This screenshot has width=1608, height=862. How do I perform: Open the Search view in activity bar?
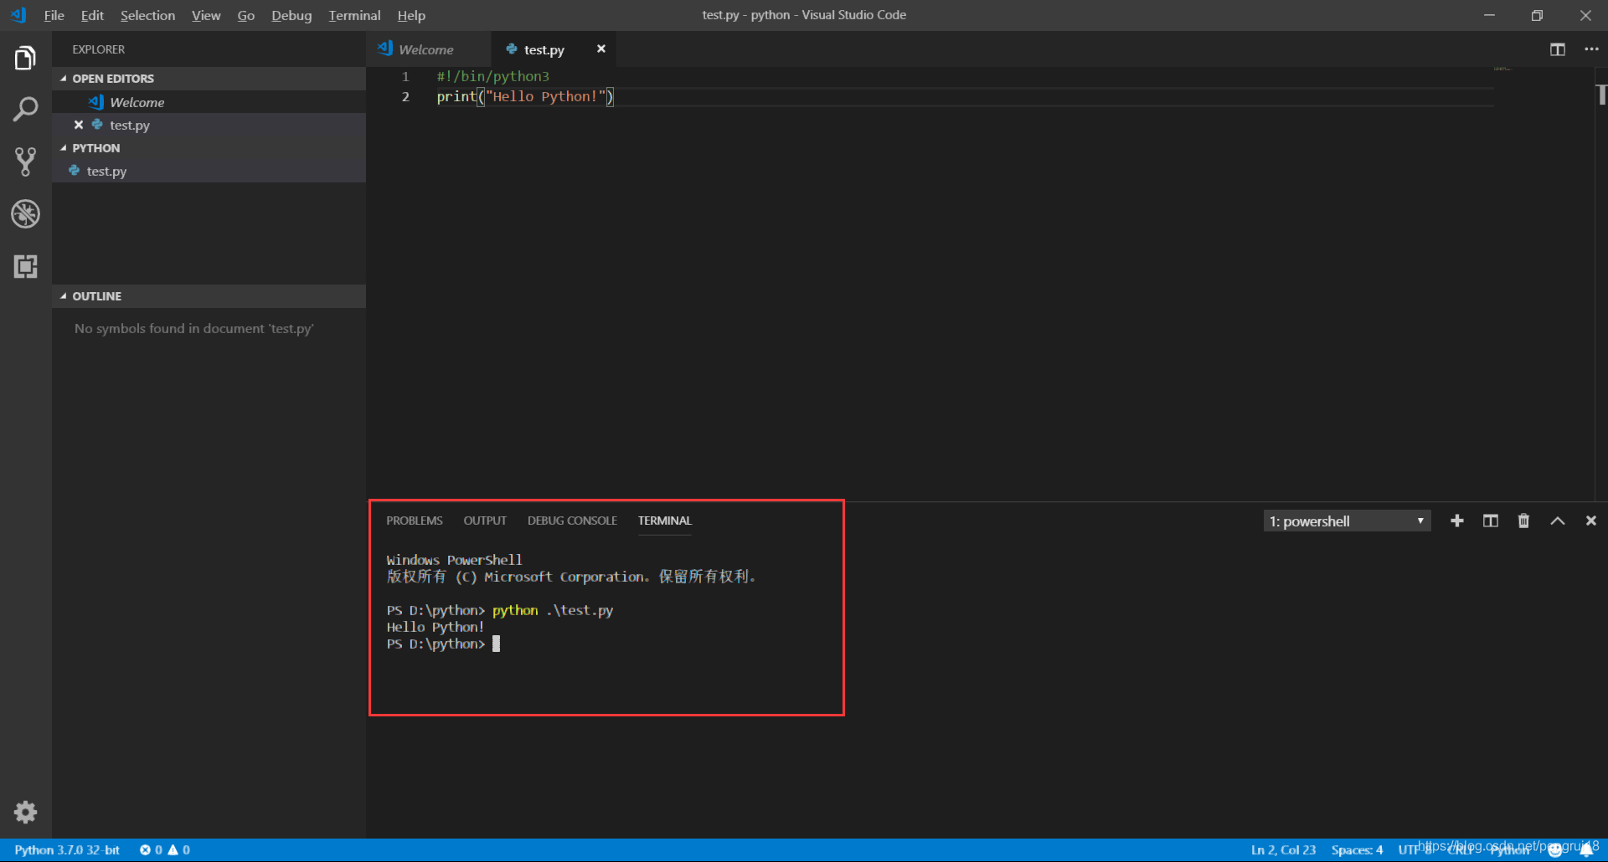25,110
